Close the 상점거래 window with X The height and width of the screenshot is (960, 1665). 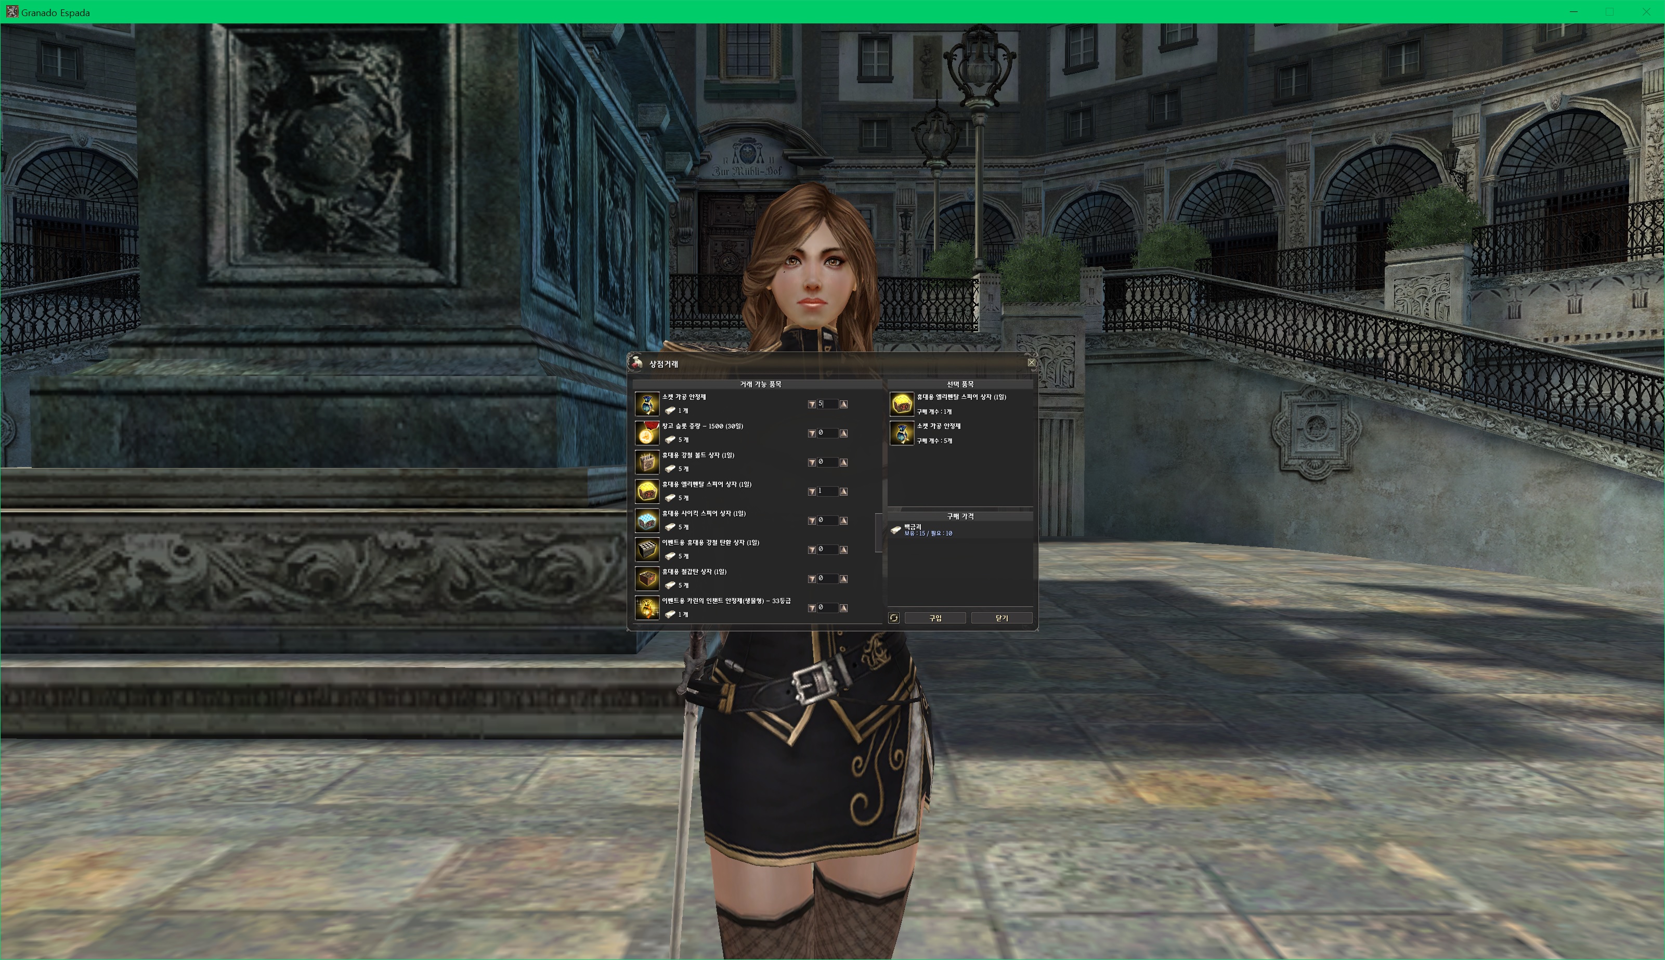click(x=1032, y=362)
